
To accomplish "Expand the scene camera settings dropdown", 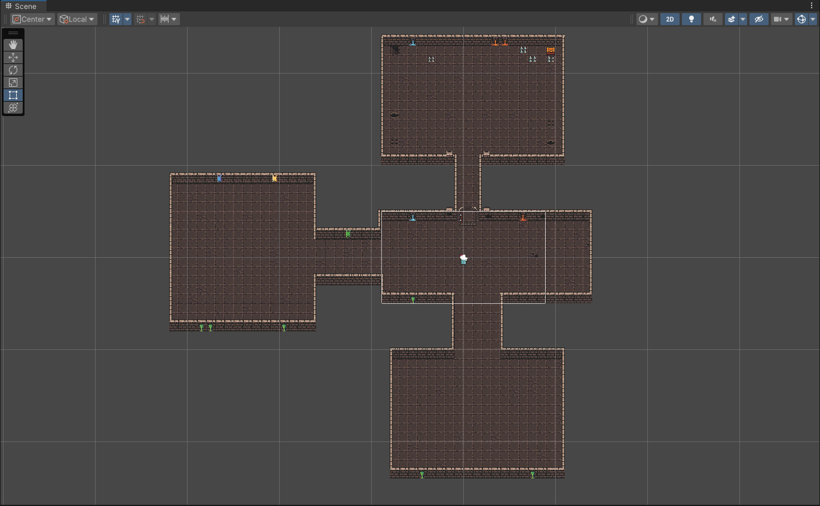I will pos(787,19).
